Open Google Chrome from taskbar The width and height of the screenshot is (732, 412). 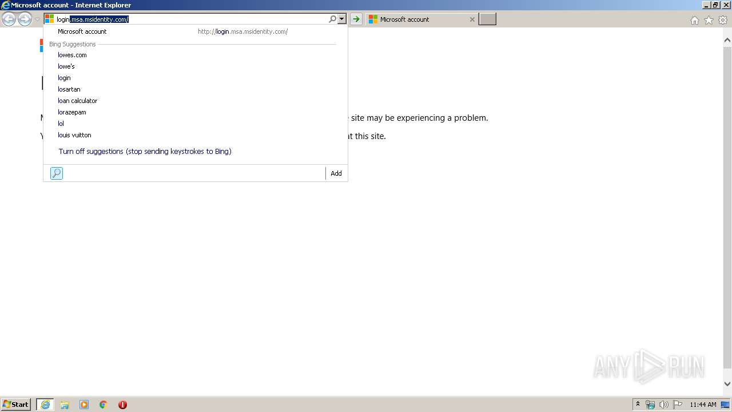pos(104,405)
